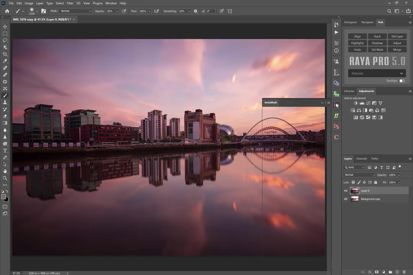
Task: Hide the Background copy layer
Action: [346, 199]
